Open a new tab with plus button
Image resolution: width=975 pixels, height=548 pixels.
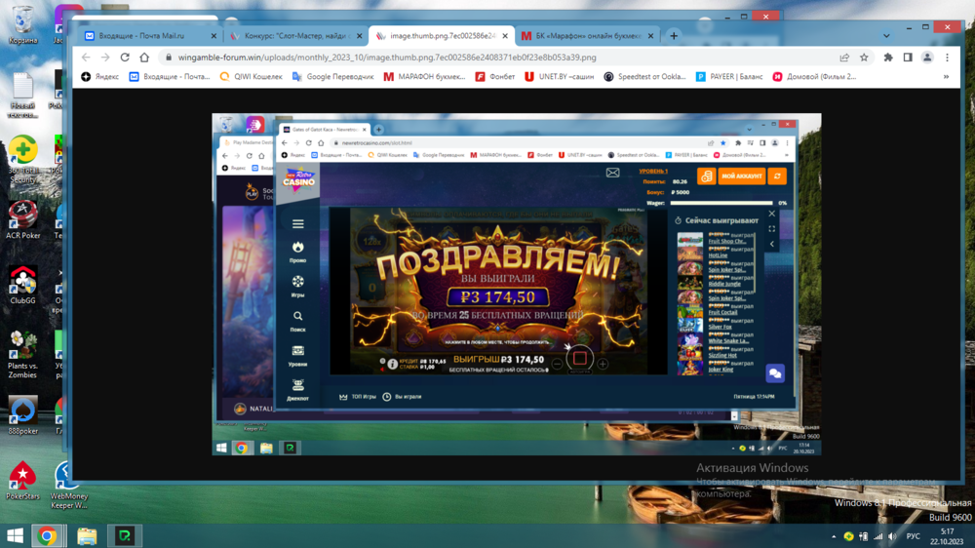(674, 36)
